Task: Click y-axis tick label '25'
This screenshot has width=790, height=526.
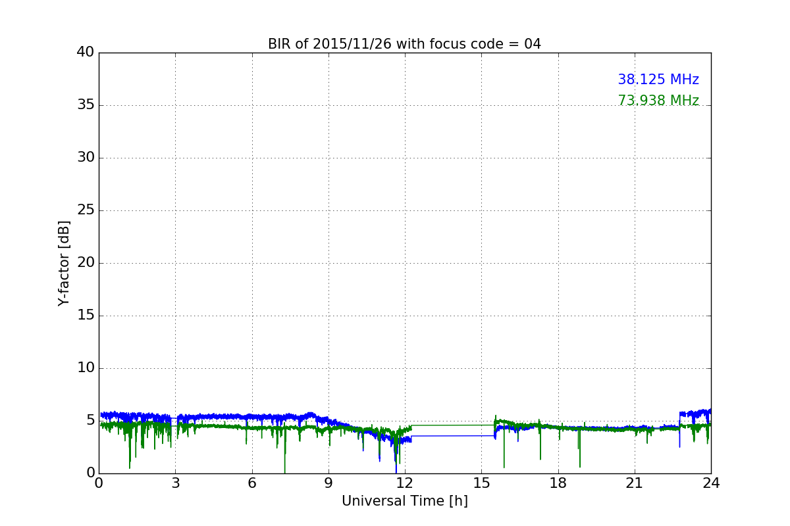Action: 86,210
